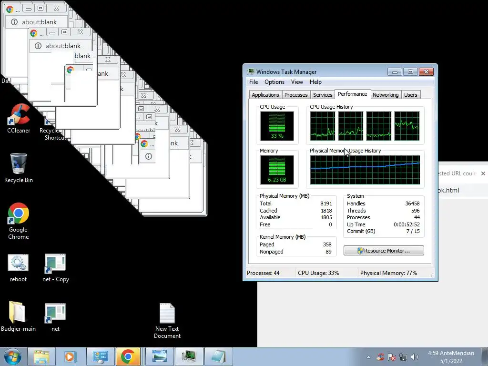Minimize the Windows Task Manager window

pos(395,72)
